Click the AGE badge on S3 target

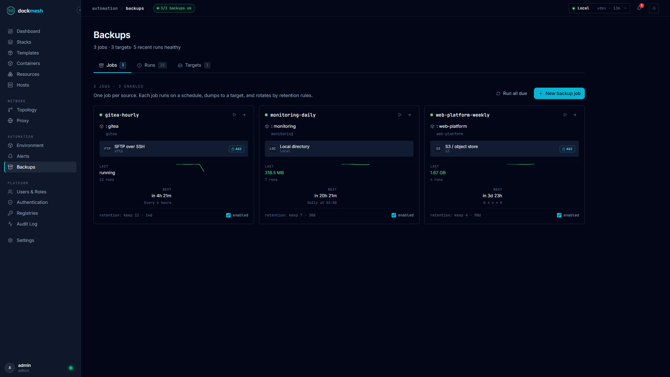point(567,149)
